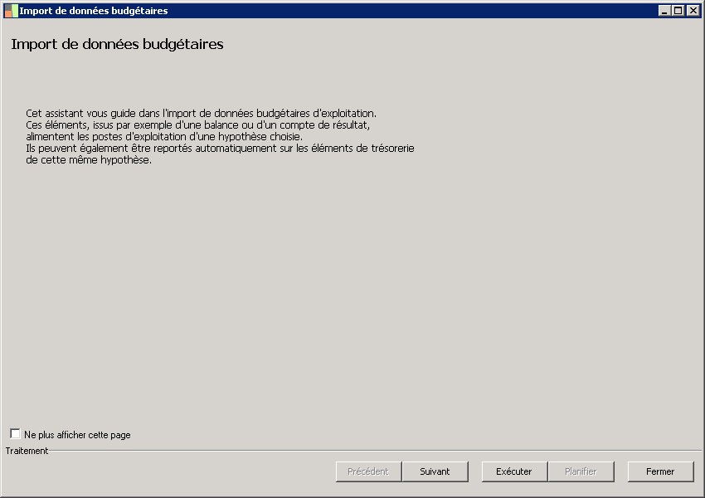Click the line starting "Ces éléments, issus"
This screenshot has width=705, height=498.
(x=197, y=124)
